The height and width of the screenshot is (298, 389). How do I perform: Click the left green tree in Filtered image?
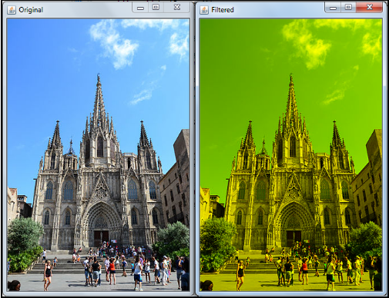pos(217,244)
